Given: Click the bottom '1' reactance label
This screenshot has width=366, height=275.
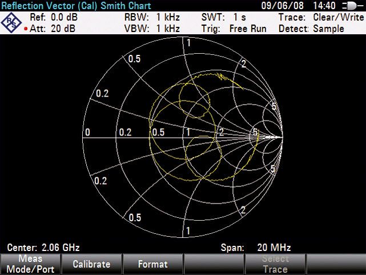Looking at the screenshot, I should click(188, 231).
